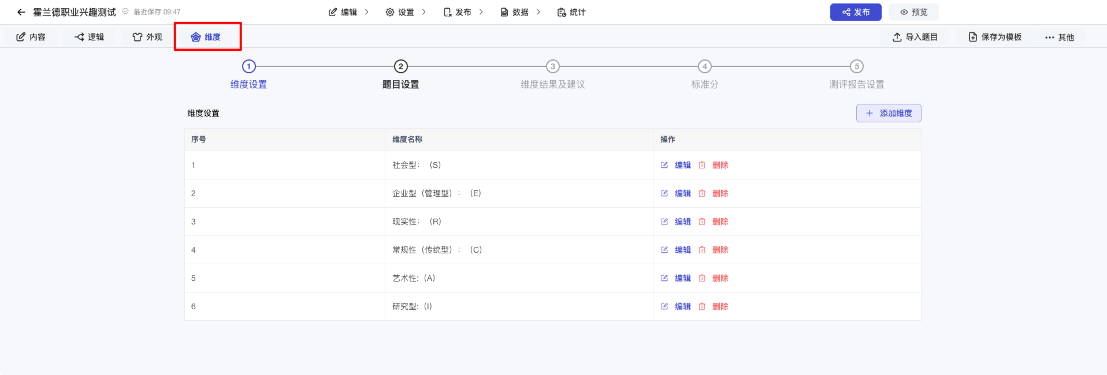Image resolution: width=1107 pixels, height=375 pixels.
Task: Switch to the 外观 tab
Action: coord(147,37)
